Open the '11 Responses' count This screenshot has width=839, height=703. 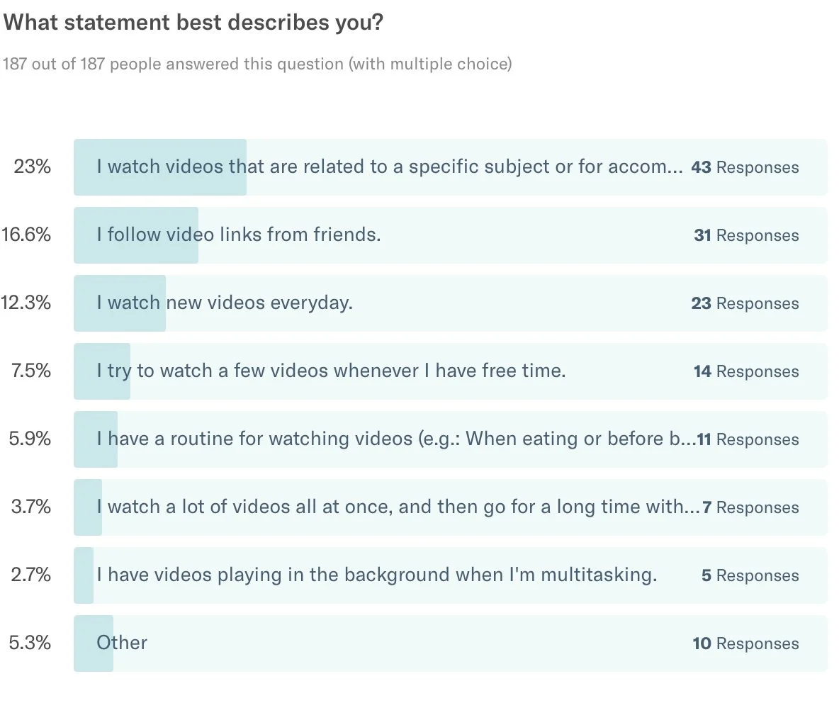pos(748,439)
